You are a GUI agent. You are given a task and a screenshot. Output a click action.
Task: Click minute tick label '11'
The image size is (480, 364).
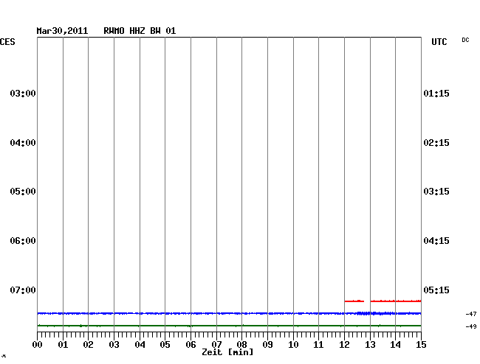tap(318, 345)
